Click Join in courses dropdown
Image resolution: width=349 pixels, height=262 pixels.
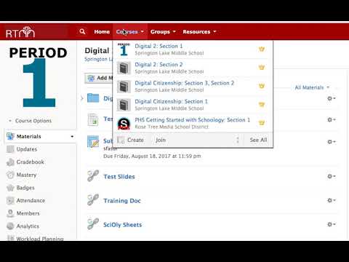pyautogui.click(x=161, y=140)
